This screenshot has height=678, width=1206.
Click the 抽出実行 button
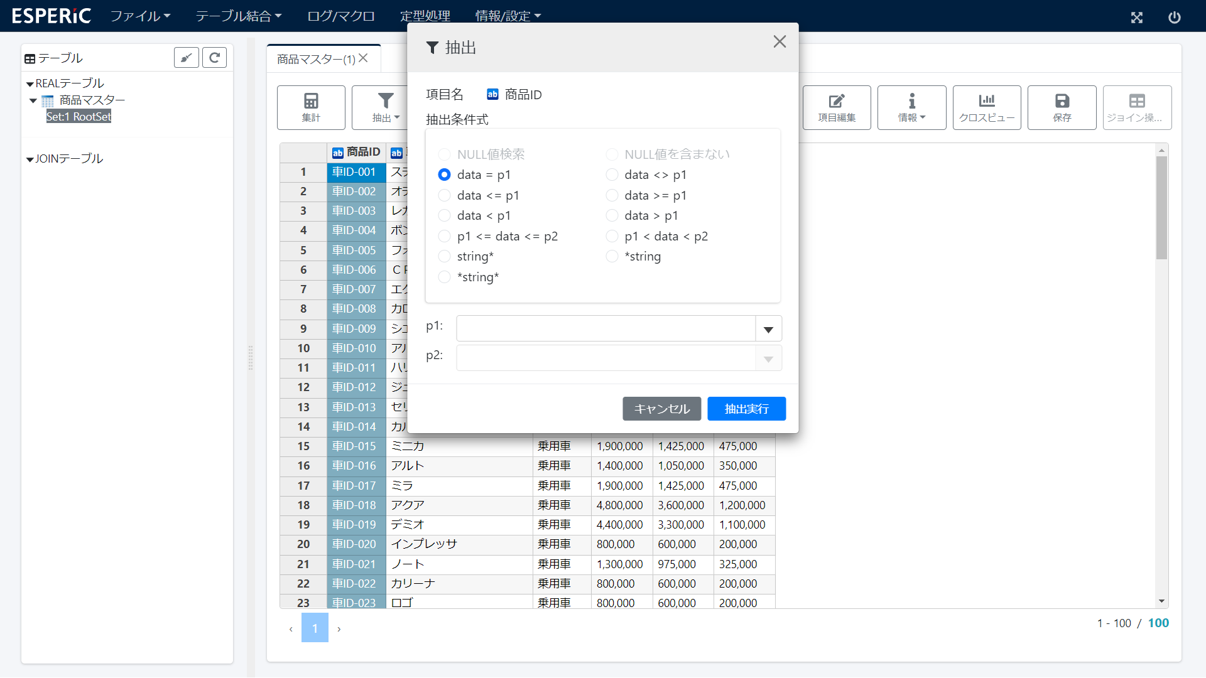pos(746,409)
